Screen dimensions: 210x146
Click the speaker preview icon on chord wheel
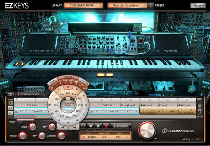click(x=87, y=84)
